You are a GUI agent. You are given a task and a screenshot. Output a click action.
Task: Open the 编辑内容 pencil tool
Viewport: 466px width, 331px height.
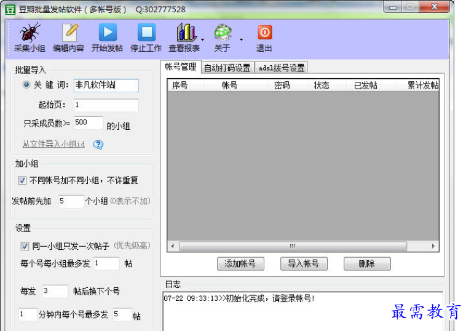[x=70, y=33]
